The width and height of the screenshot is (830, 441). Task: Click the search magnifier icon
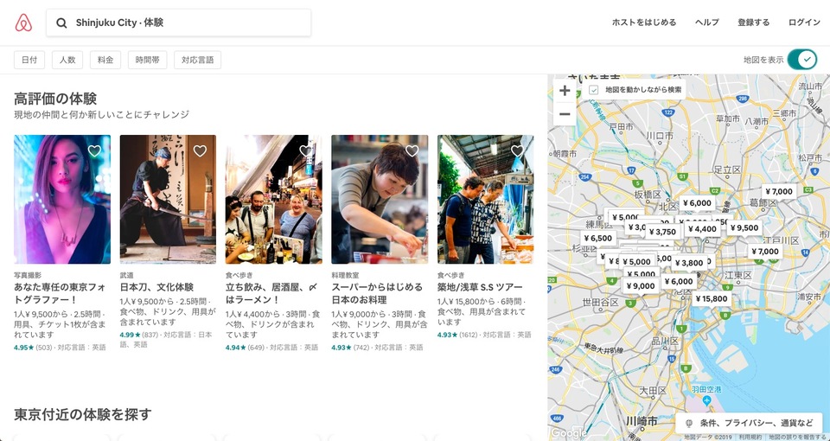tap(62, 22)
